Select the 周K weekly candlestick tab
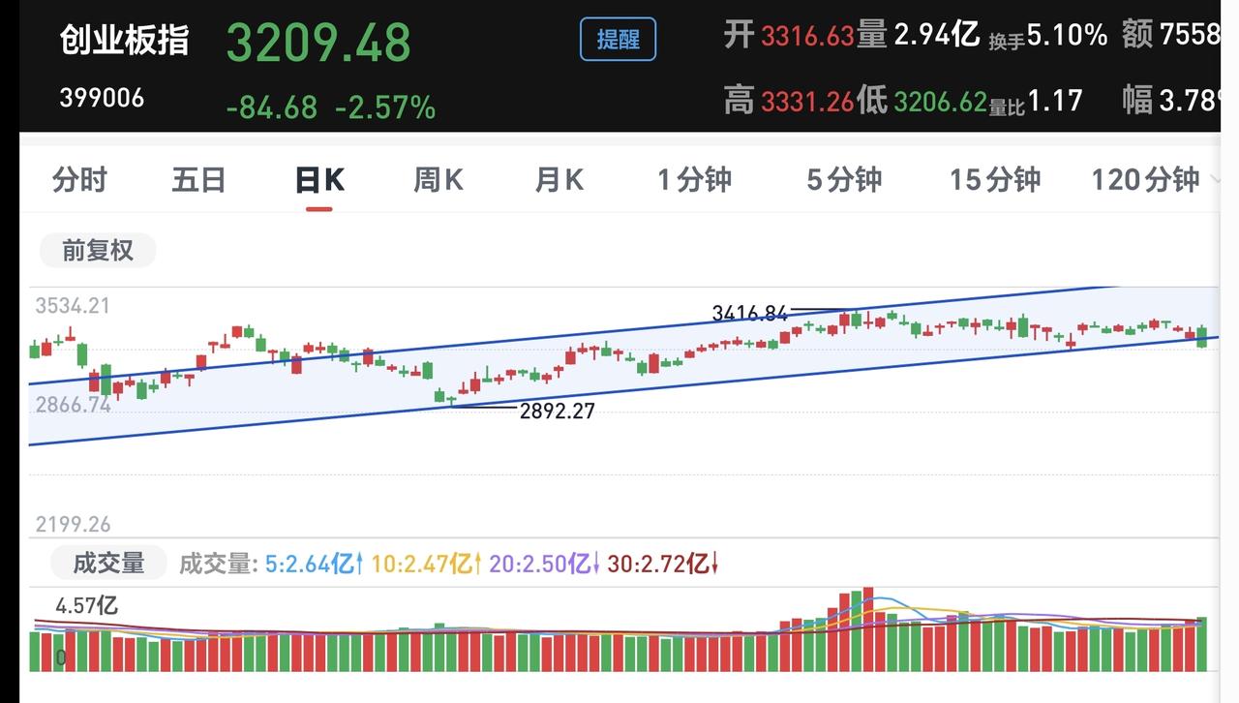 [437, 180]
